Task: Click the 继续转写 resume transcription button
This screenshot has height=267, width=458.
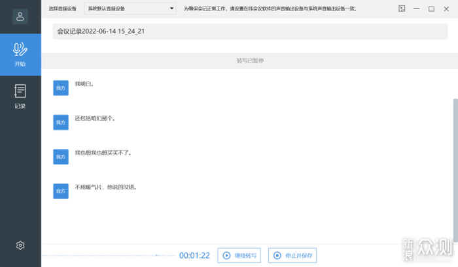Action: coord(239,255)
